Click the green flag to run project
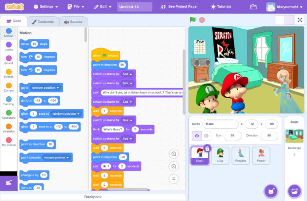Viewport: 307px width, 201px height. click(193, 20)
